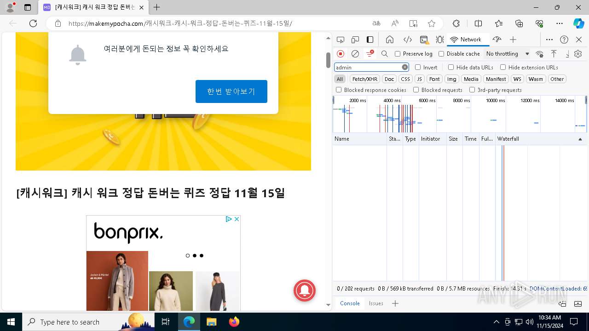Check Hide data URLs
The width and height of the screenshot is (589, 331).
(x=451, y=67)
